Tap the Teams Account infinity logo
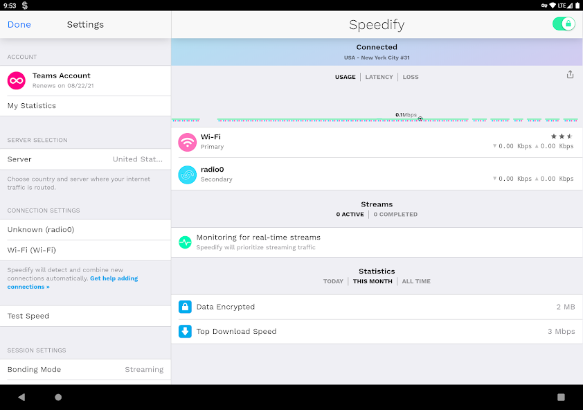This screenshot has height=410, width=583. (x=17, y=80)
